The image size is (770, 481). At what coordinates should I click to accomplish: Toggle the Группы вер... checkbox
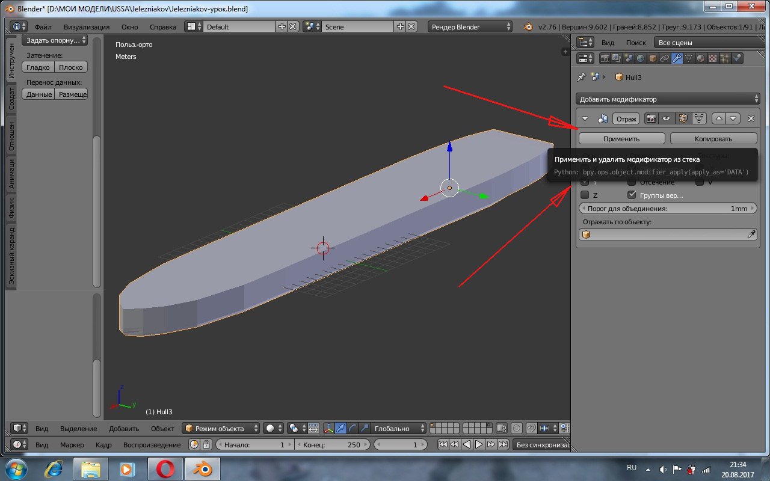[x=632, y=195]
